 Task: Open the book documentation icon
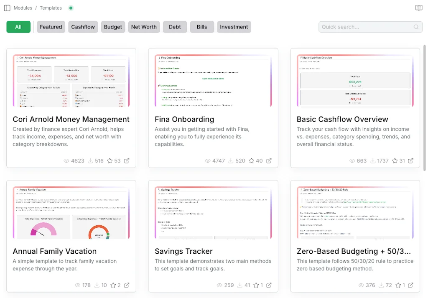[x=418, y=8]
